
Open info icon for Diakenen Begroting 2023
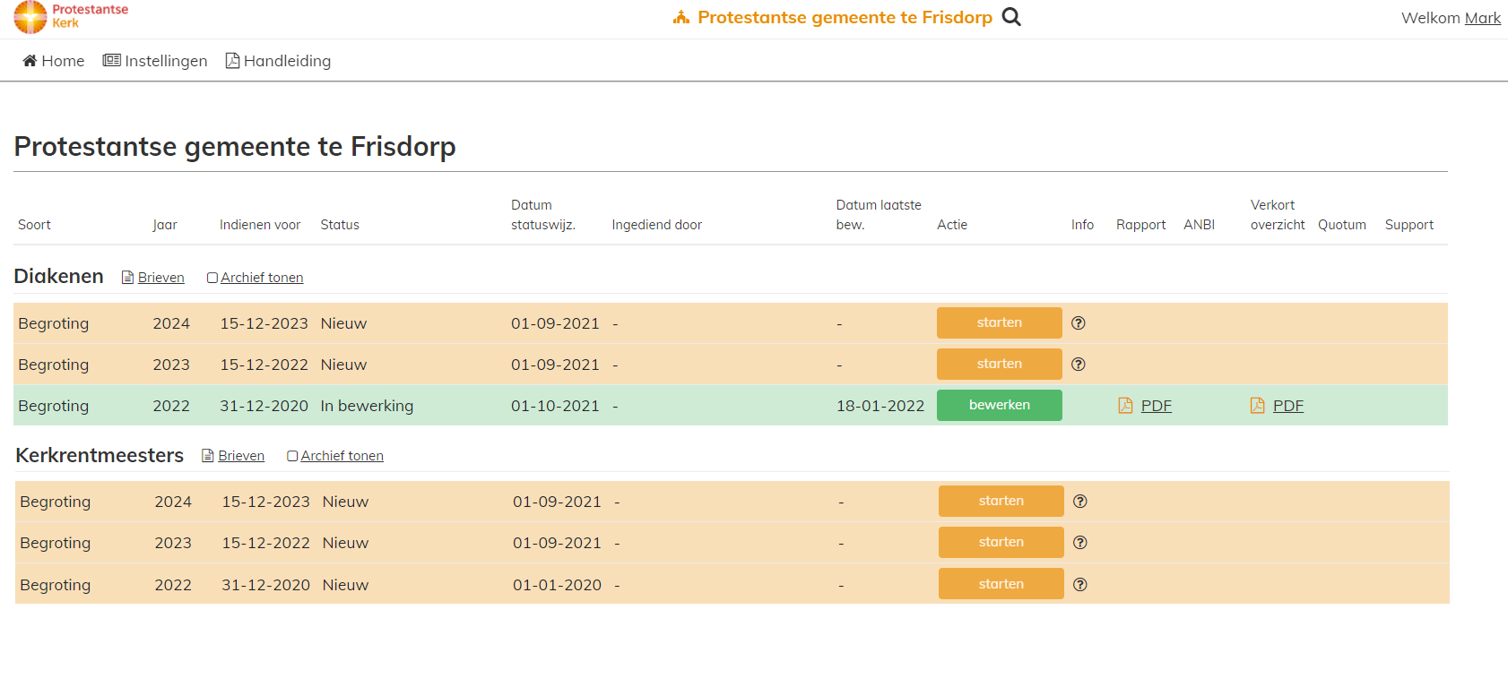click(1079, 365)
